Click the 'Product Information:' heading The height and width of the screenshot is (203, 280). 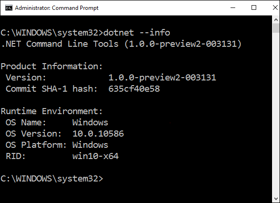[x=51, y=66]
